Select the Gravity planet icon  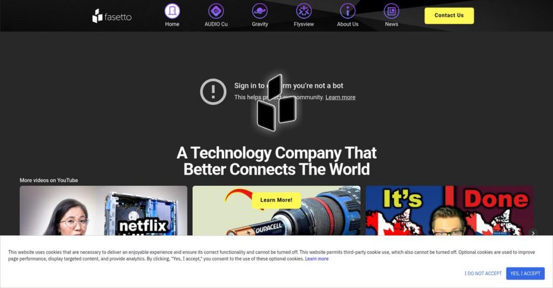260,11
